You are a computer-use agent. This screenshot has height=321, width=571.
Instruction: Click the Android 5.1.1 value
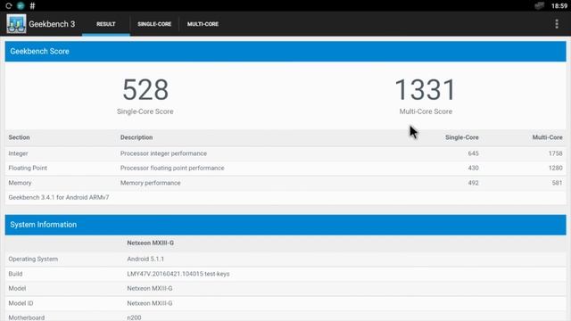click(x=145, y=259)
